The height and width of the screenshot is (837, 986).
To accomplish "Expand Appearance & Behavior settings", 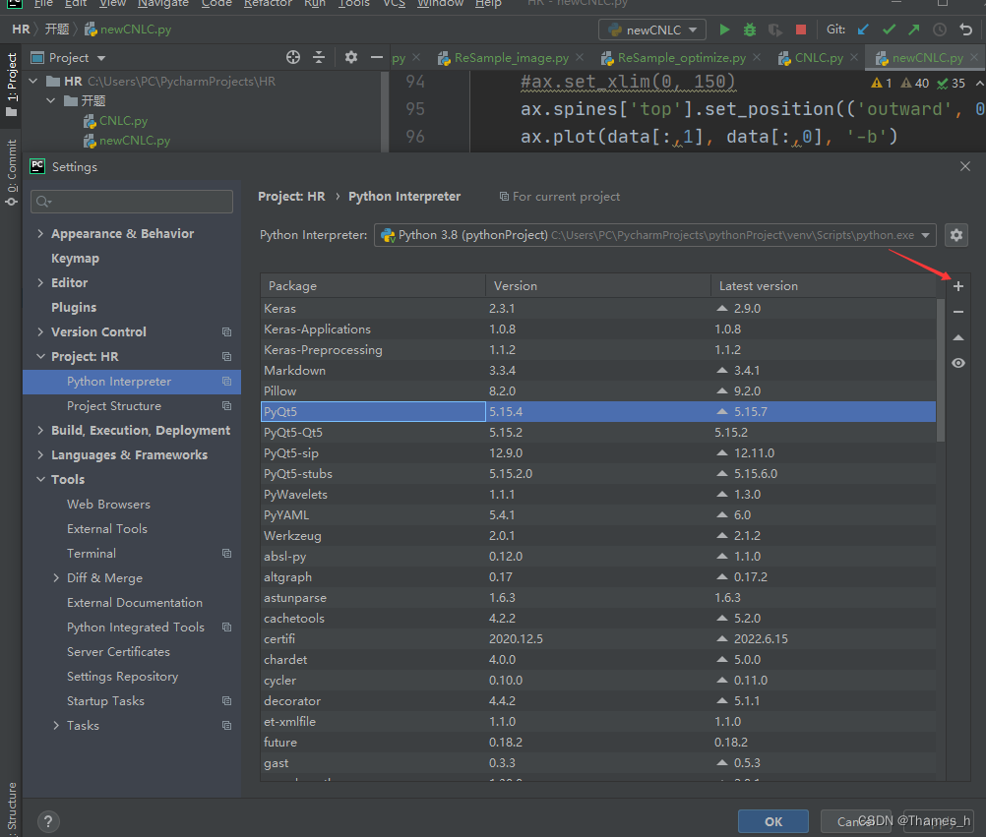I will click(x=40, y=234).
